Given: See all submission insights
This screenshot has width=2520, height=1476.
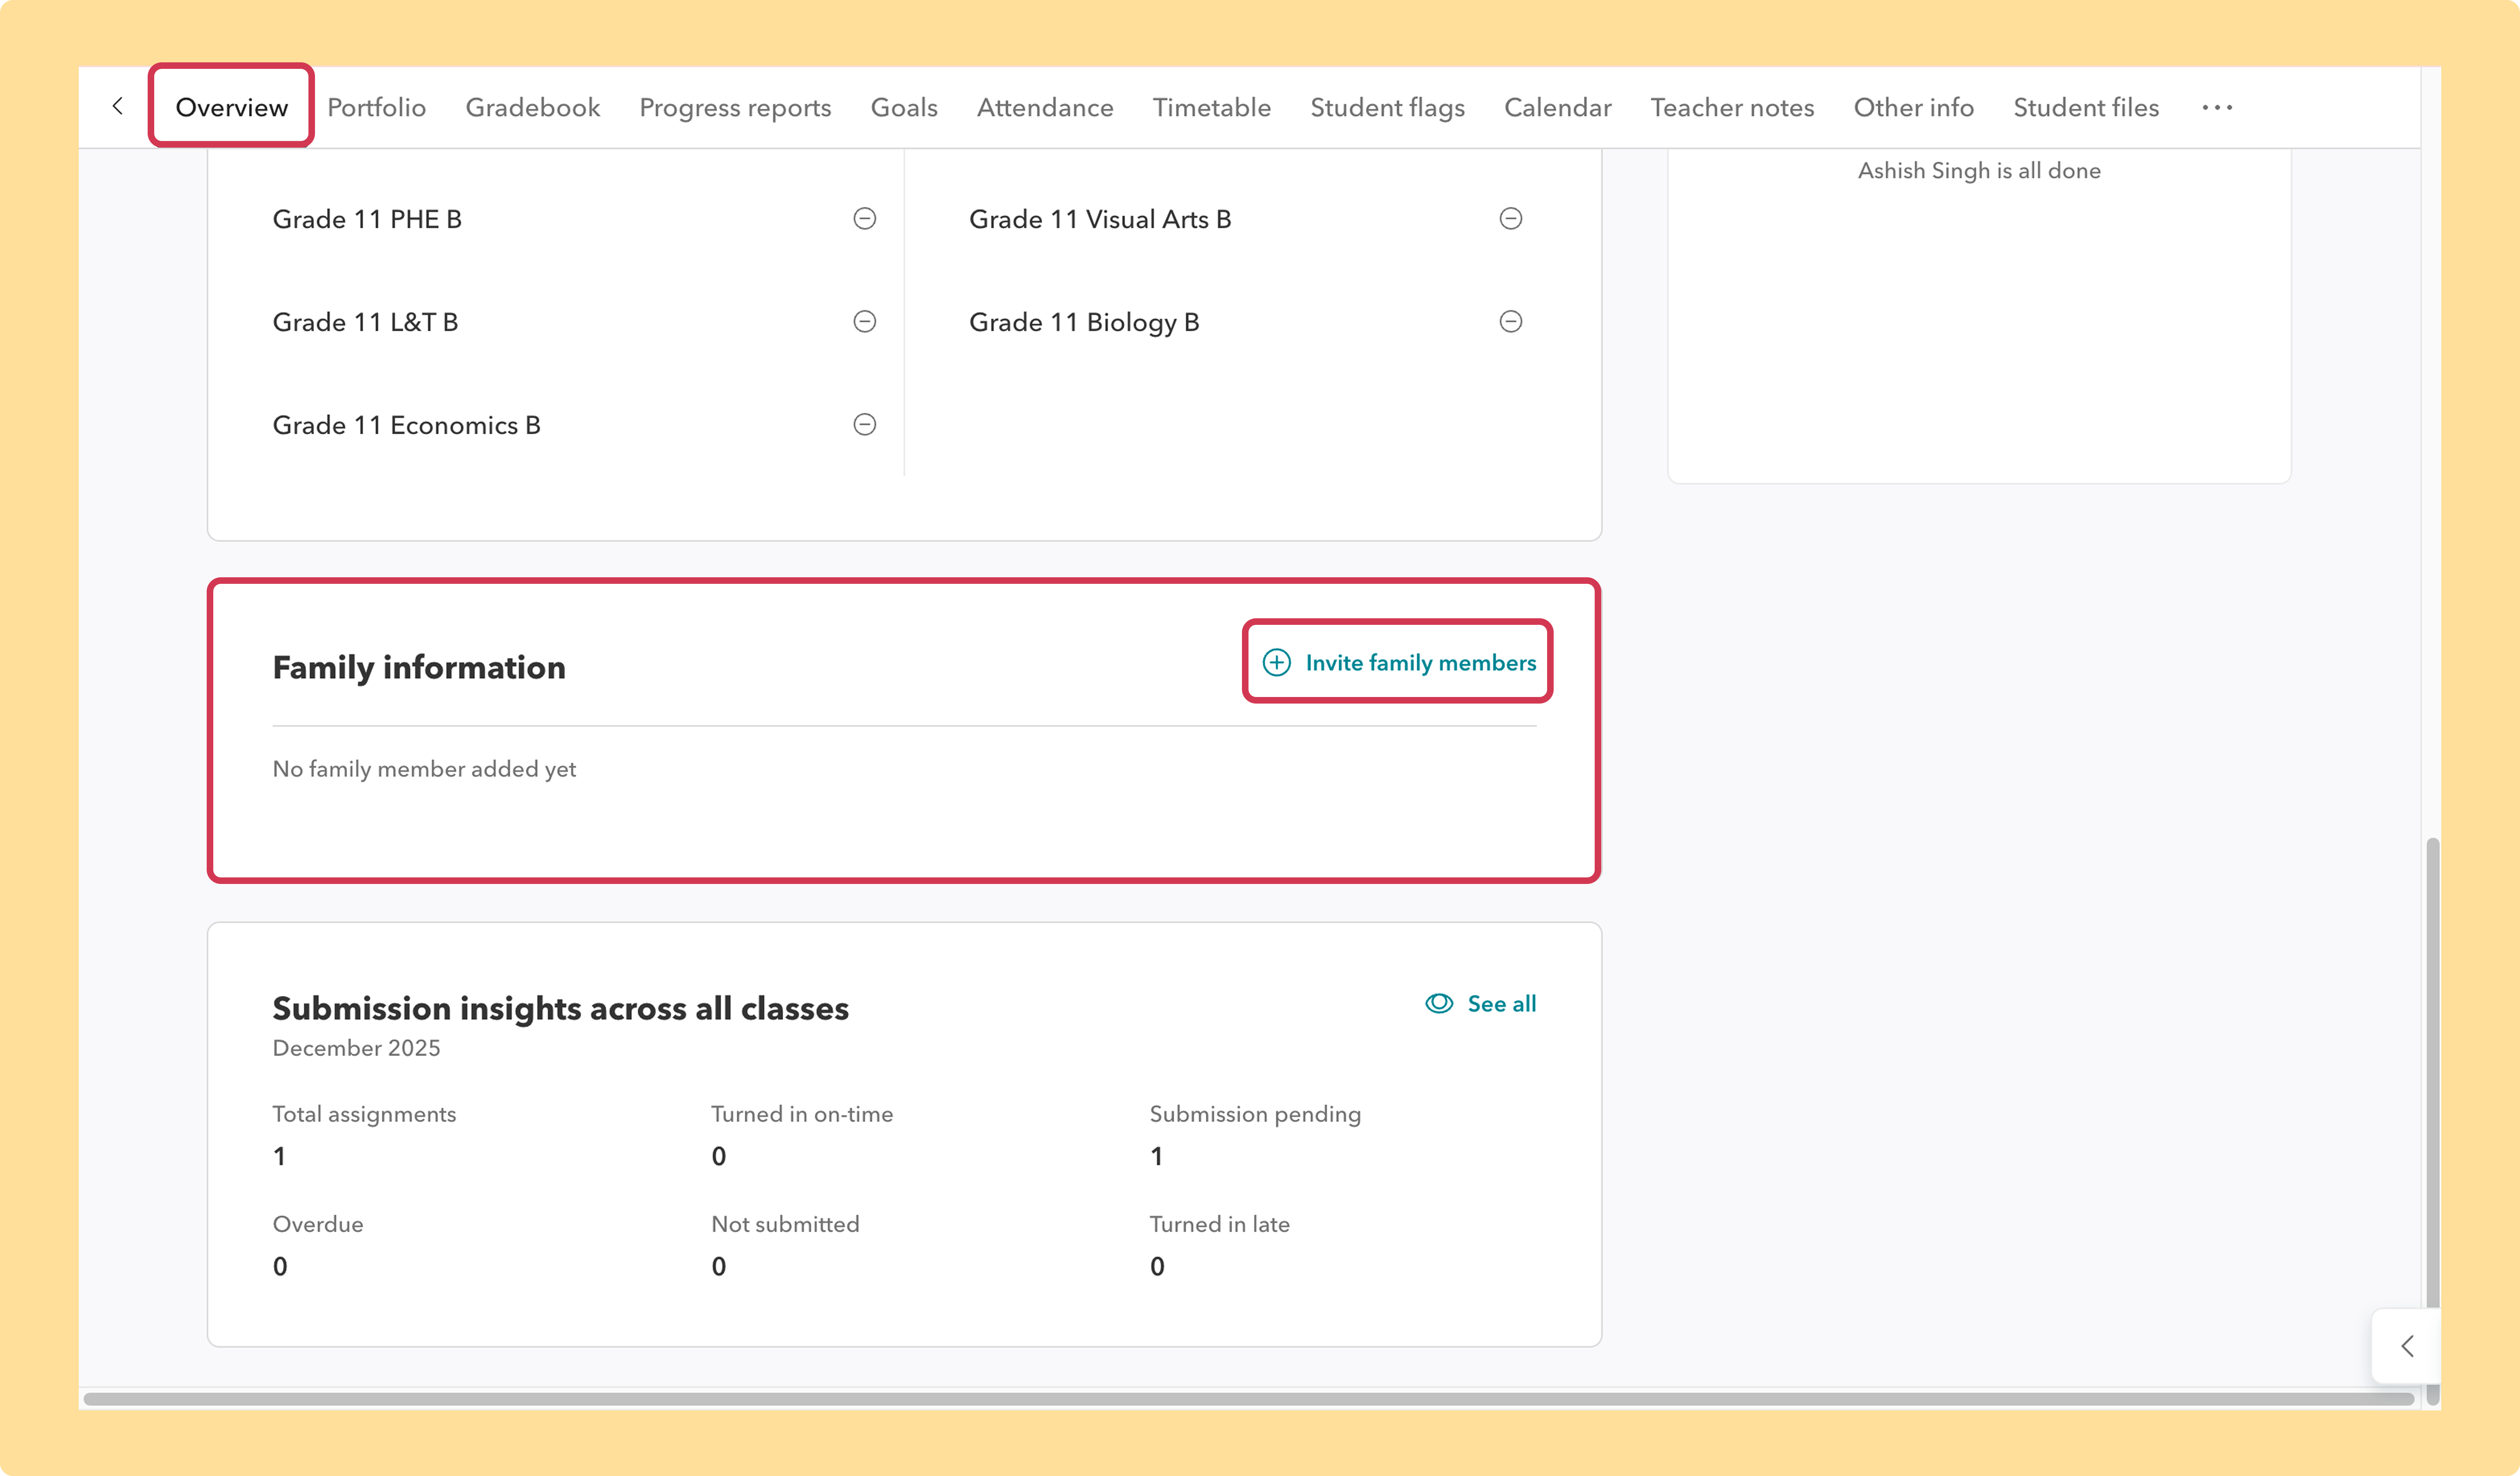Looking at the screenshot, I should [1481, 1003].
